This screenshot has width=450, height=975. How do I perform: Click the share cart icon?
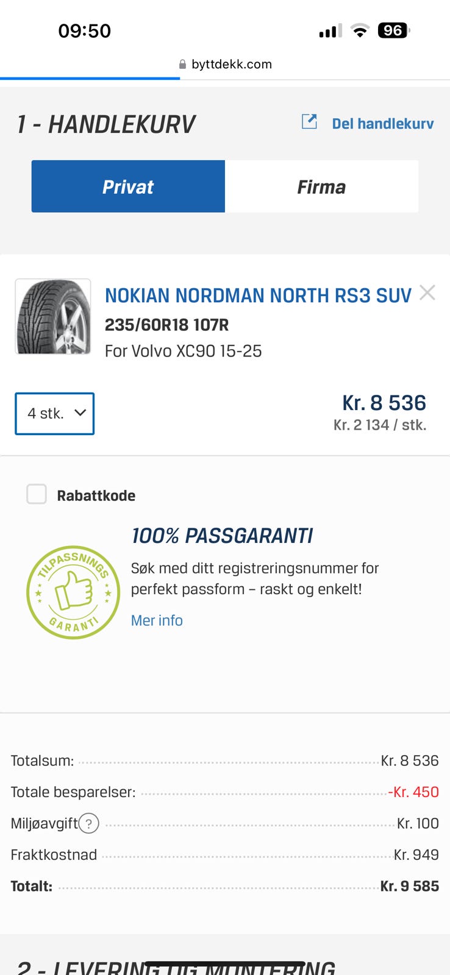pyautogui.click(x=309, y=122)
